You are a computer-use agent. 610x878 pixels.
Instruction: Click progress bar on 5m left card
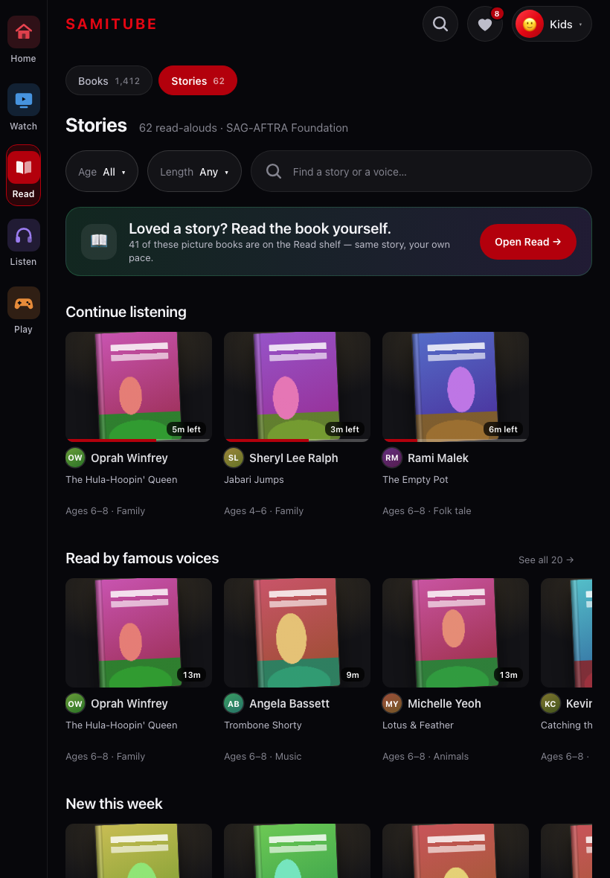point(139,440)
